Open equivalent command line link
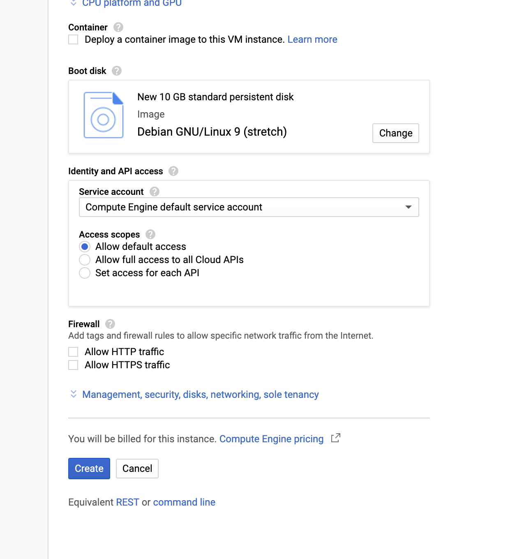Screen dimensions: 508x559 pos(184,502)
